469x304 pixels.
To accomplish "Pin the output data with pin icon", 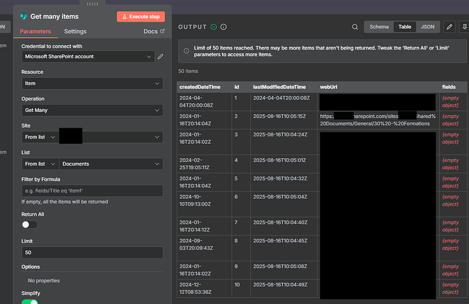I will 466,27.
